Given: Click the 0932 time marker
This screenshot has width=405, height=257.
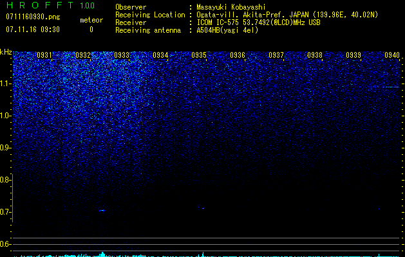Looking at the screenshot, I should click(83, 55).
